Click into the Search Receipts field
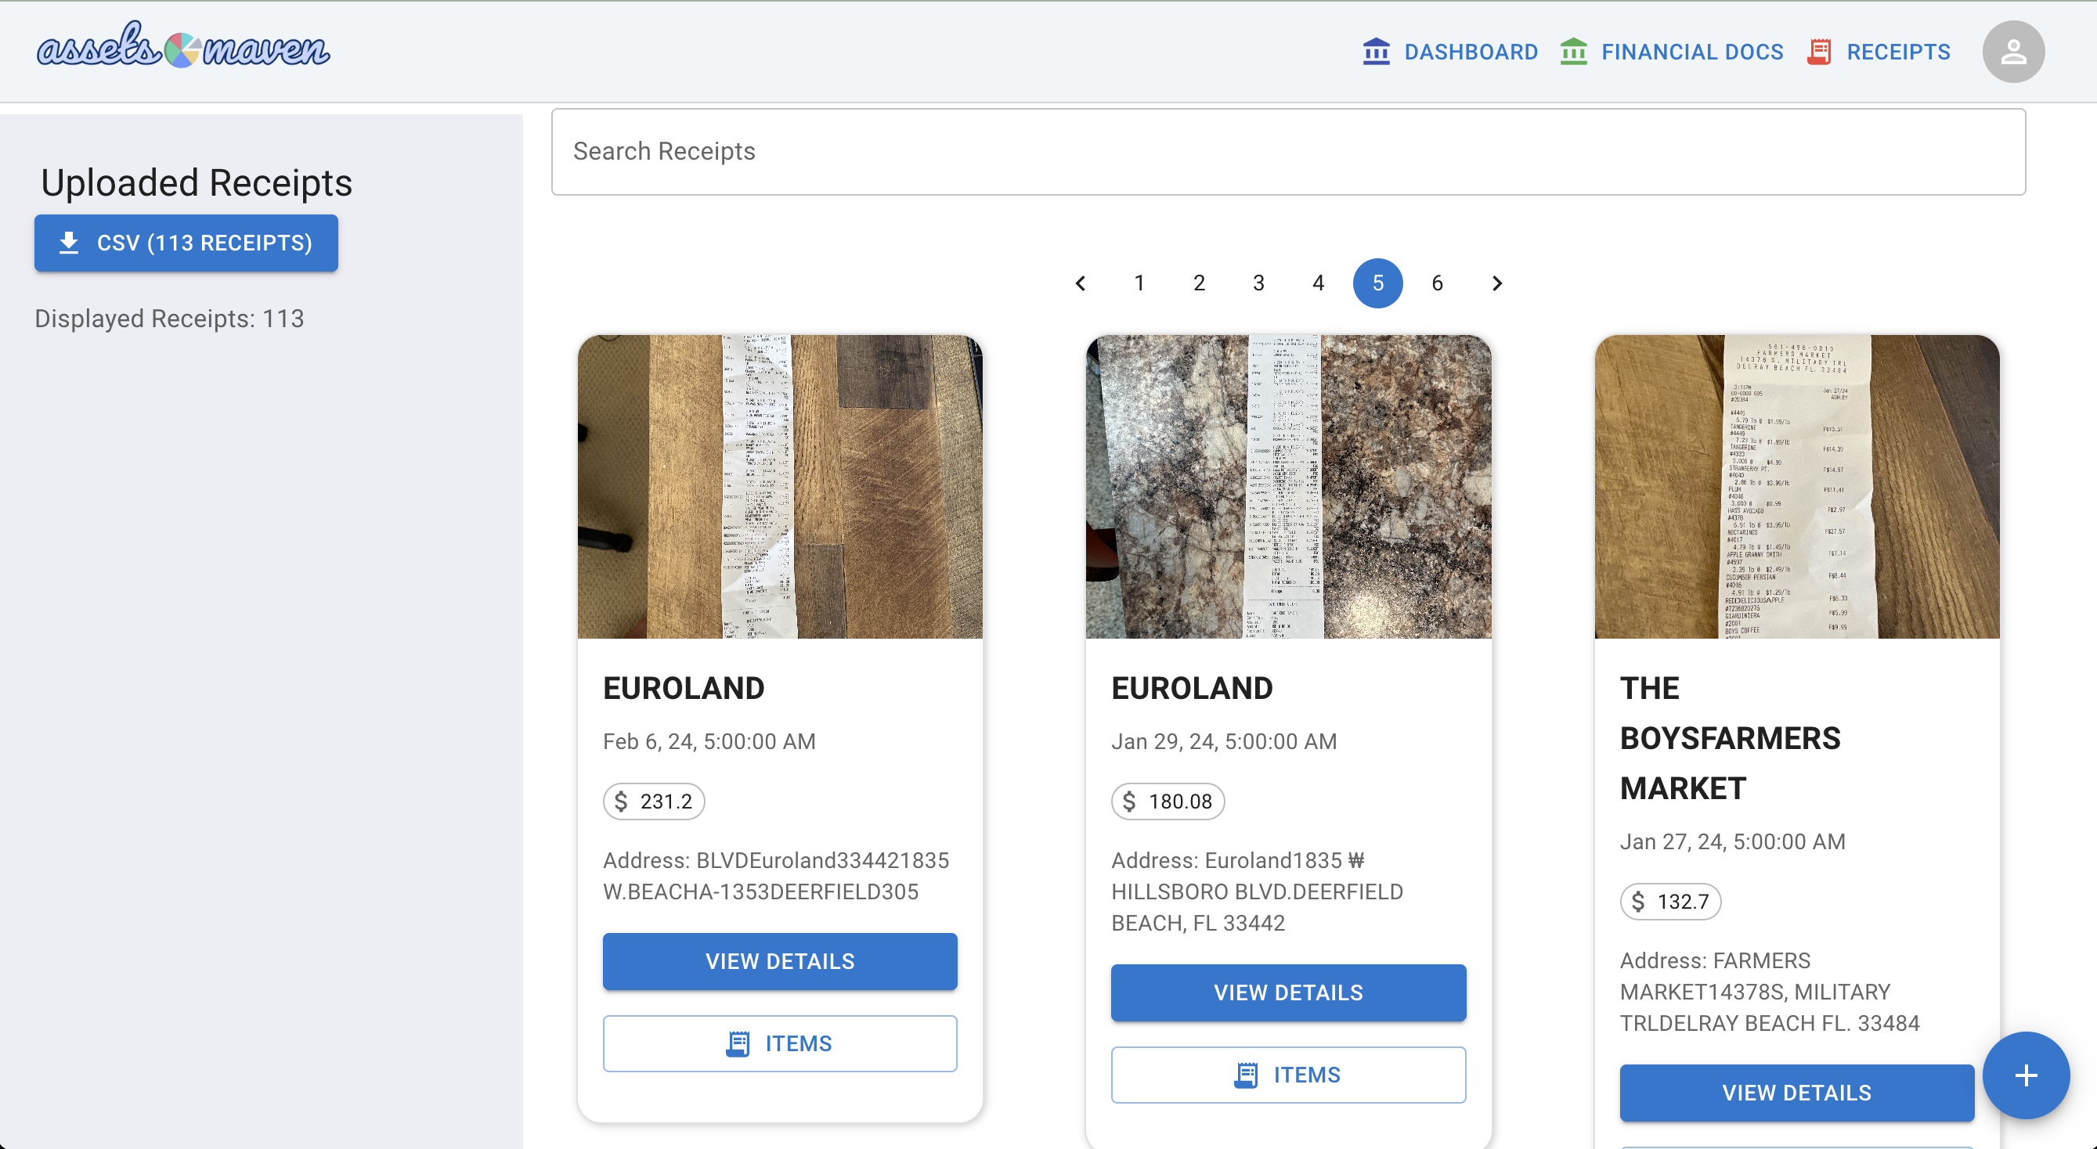The height and width of the screenshot is (1149, 2097). [1288, 151]
